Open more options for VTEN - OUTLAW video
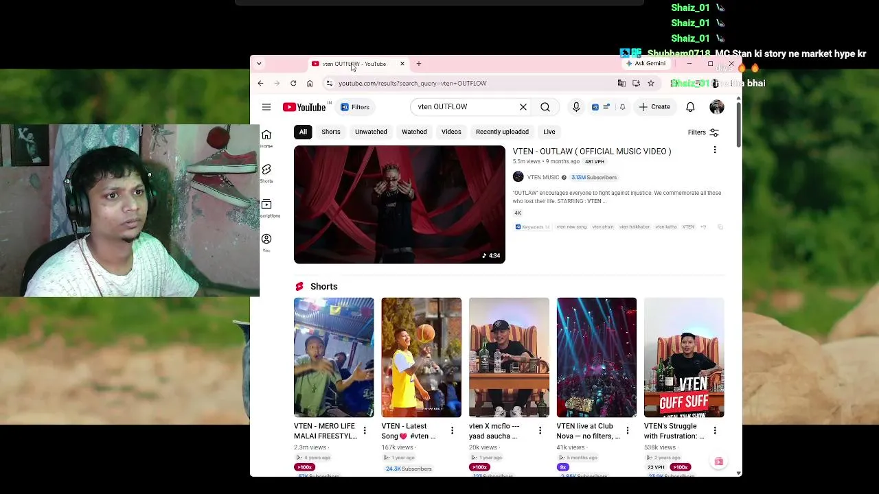 (715, 150)
